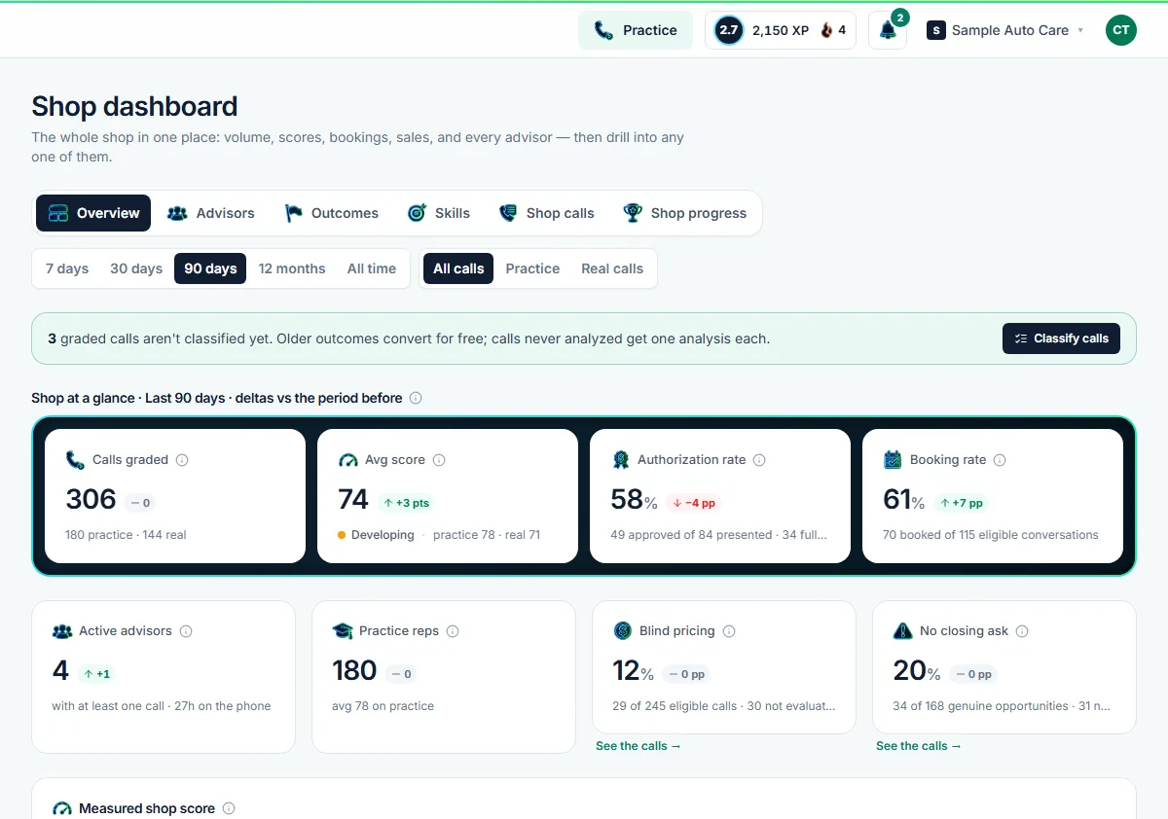Screen dimensions: 1168x819
Task: Show info tooltip for Practice reps
Action: [453, 631]
